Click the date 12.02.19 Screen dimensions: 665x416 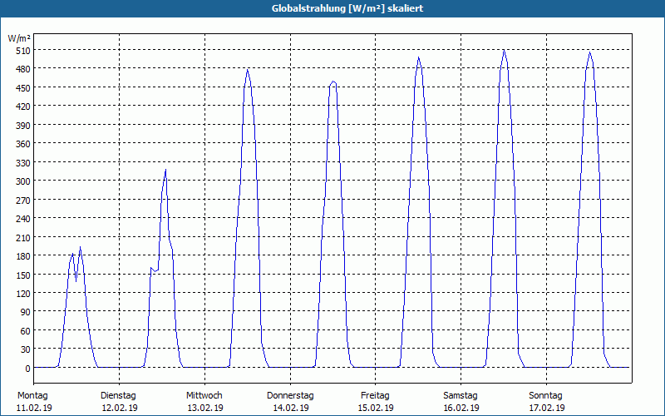click(x=120, y=408)
